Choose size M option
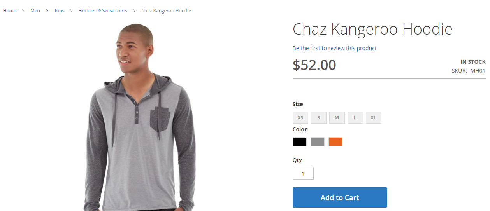 click(x=337, y=118)
